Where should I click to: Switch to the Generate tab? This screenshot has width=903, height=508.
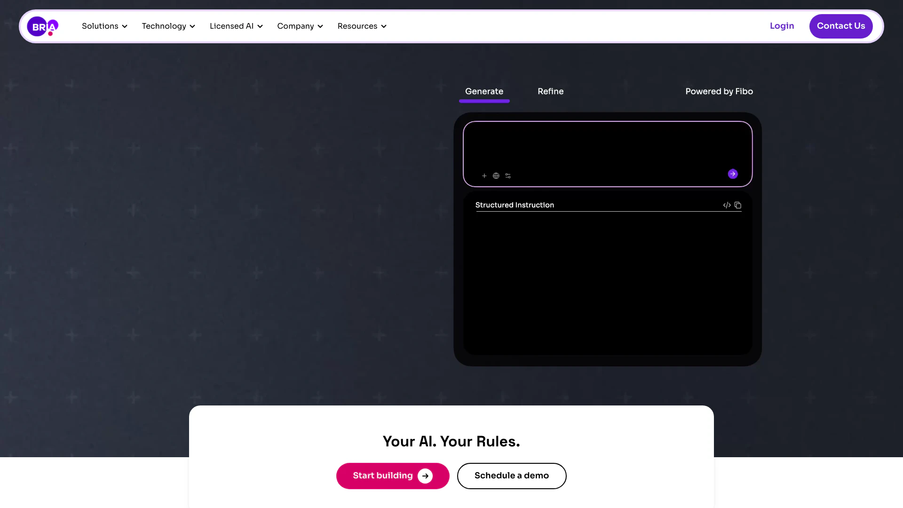[484, 92]
